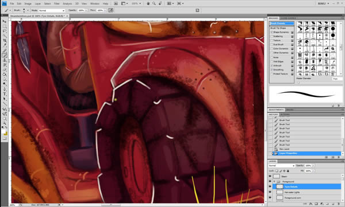The width and height of the screenshot is (345, 207).
Task: Enable Scattering checkbox
Action: pos(272,36)
